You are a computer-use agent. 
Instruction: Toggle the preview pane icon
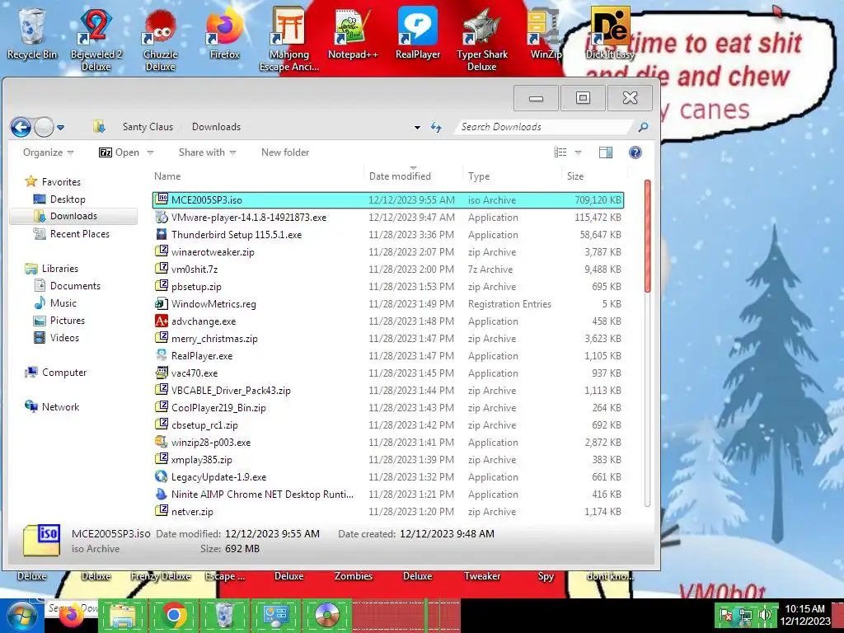606,152
